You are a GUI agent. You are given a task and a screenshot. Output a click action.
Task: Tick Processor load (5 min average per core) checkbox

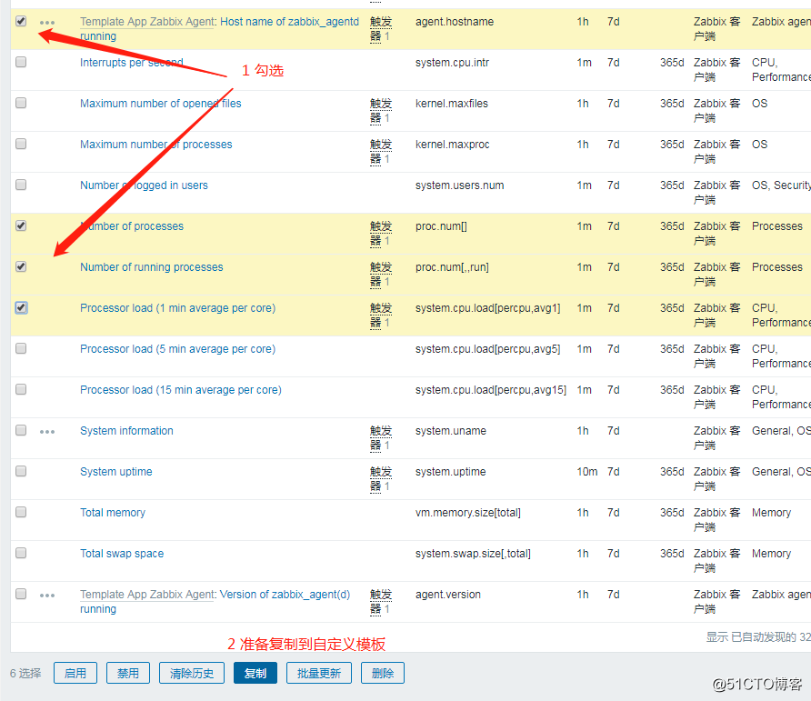[21, 348]
